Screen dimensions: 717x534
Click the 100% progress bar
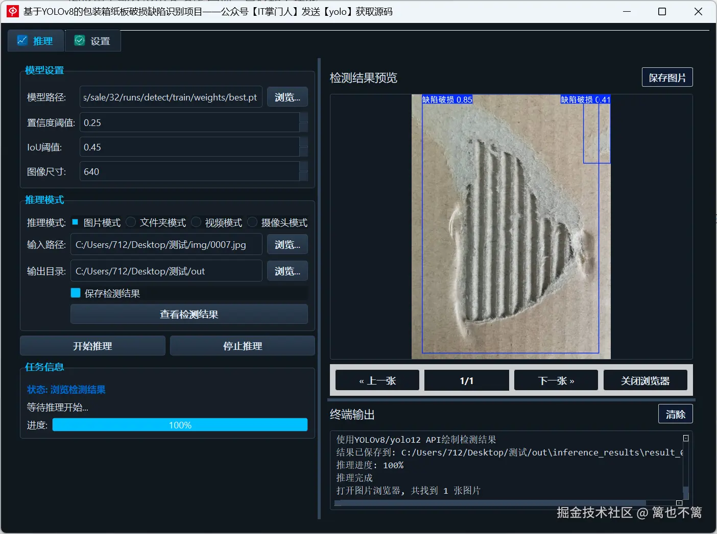180,425
